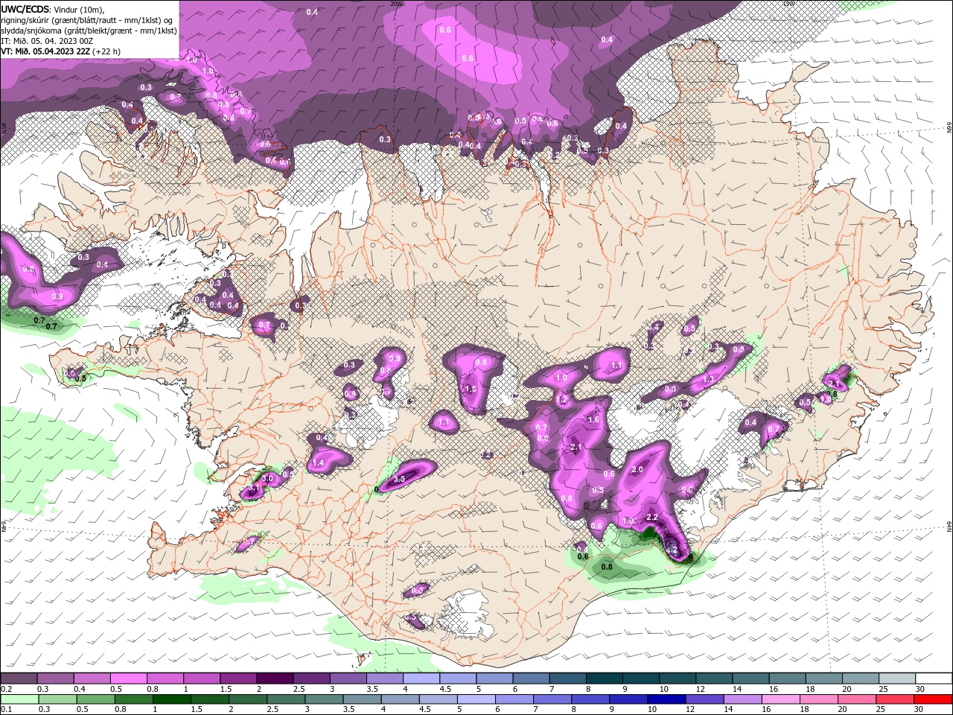Click the '20W' longitude label at the top edge
953x715 pixels.
(397, 3)
